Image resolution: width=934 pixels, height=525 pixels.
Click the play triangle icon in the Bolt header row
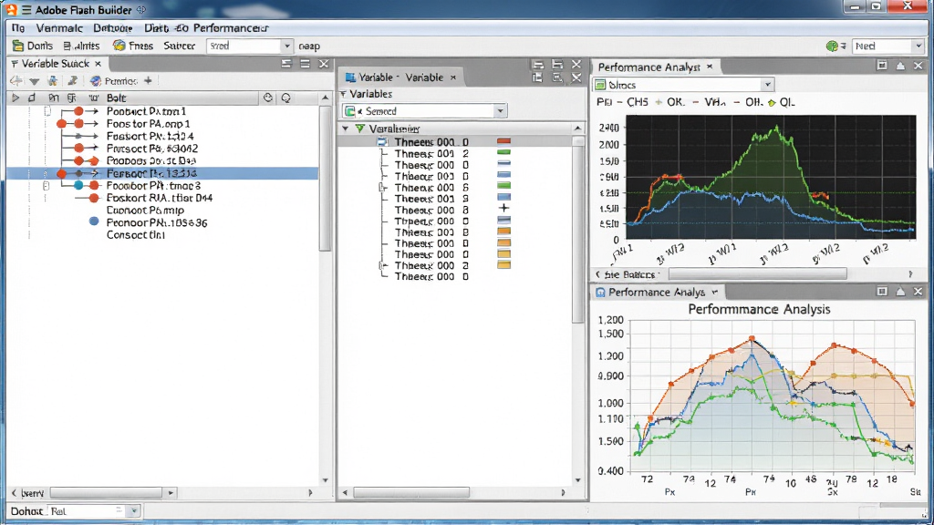coord(16,98)
